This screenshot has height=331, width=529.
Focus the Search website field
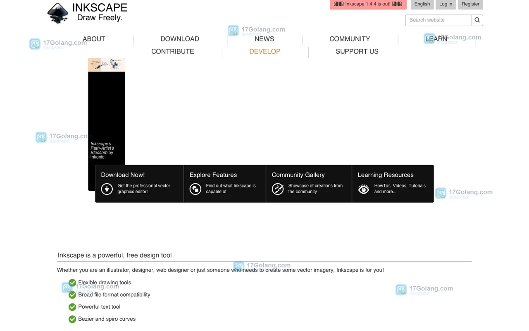coord(438,20)
